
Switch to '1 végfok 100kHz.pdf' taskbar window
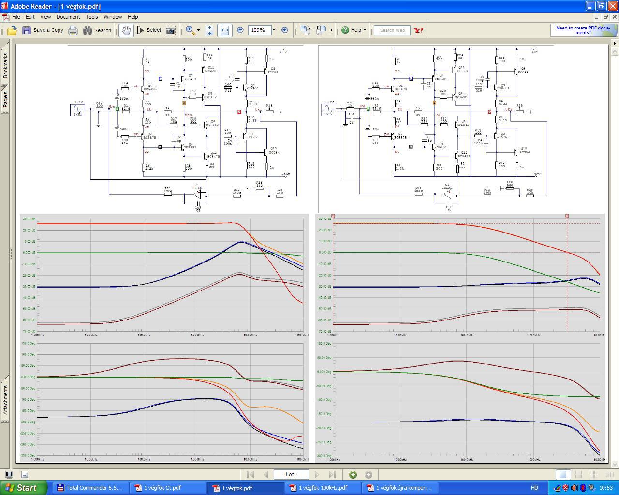[323, 488]
